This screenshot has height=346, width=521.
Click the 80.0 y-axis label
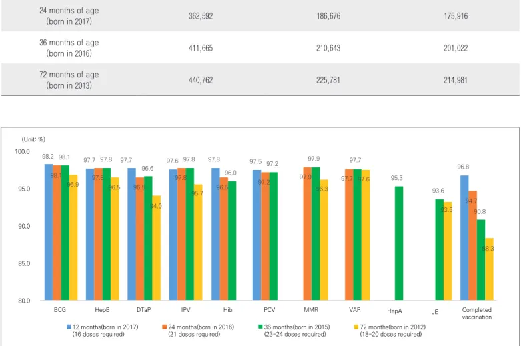(24, 301)
